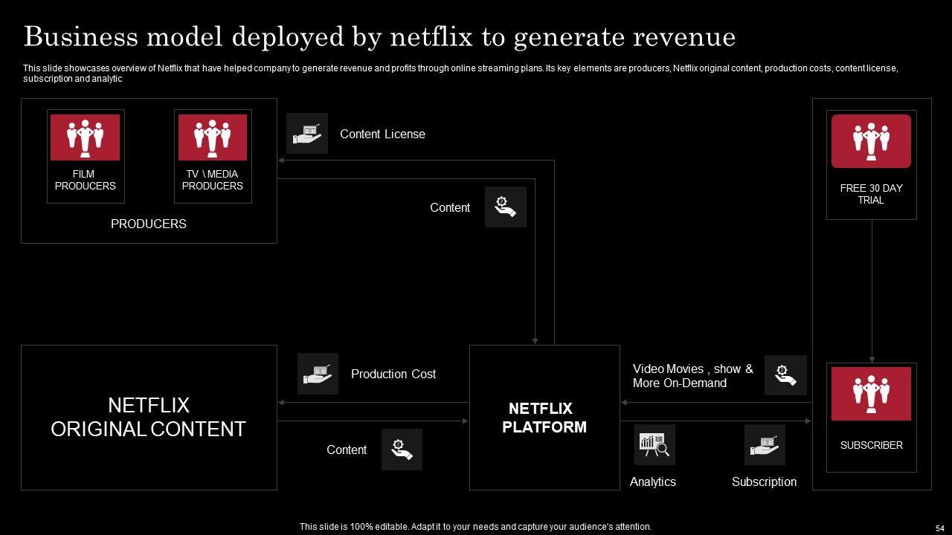Image resolution: width=952 pixels, height=535 pixels.
Task: Click the Film Producers people icon
Action: (x=85, y=137)
